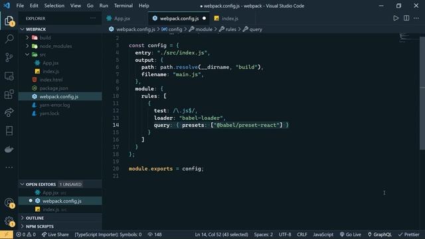Image resolution: width=425 pixels, height=239 pixels.
Task: Click the config breadcrumb item
Action: 172,29
